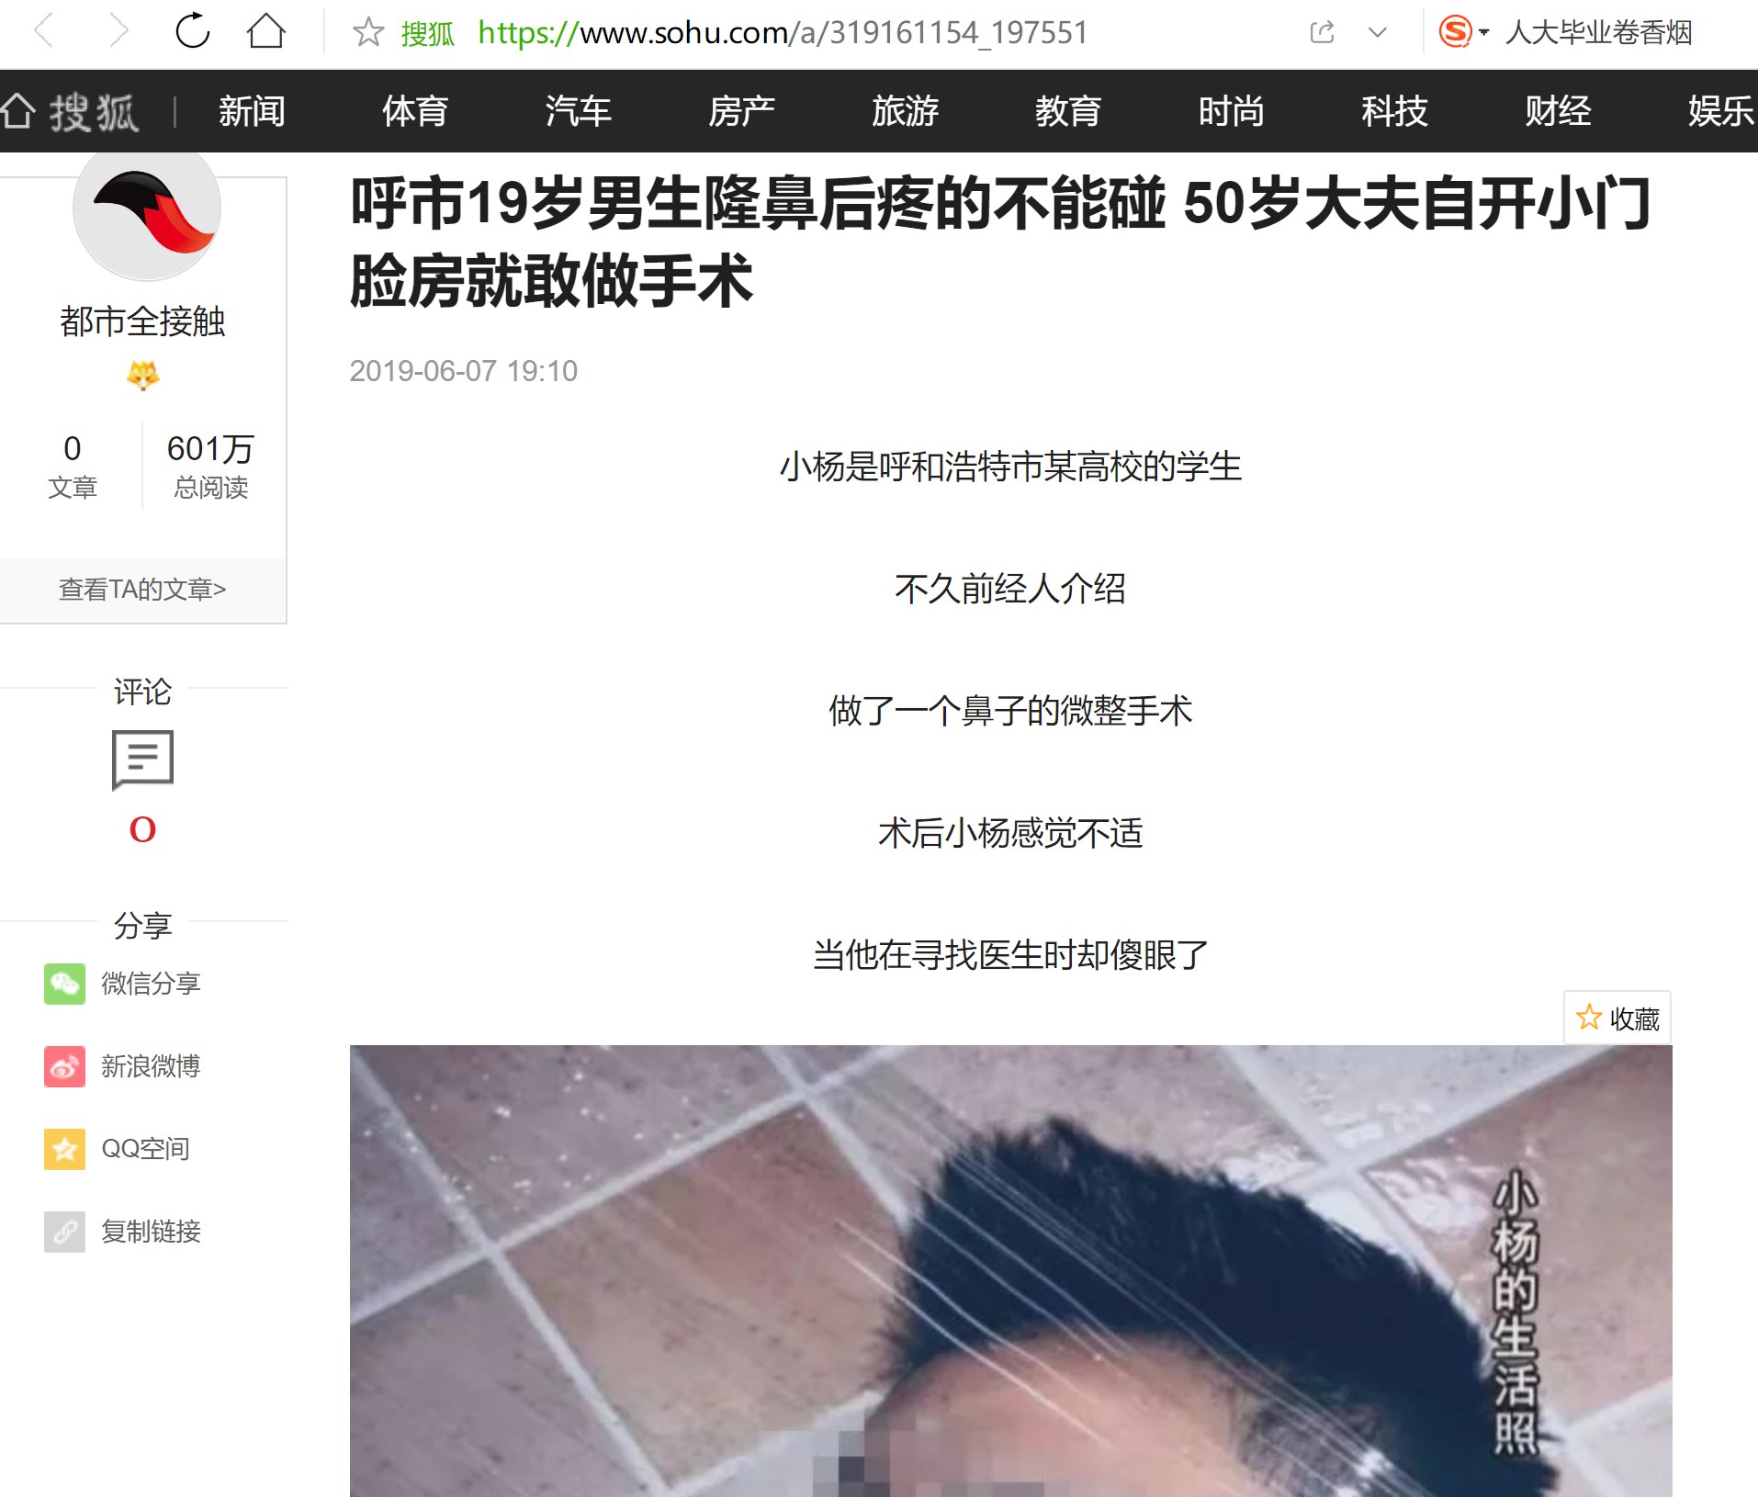Click the green 搜狐 site label in address bar
The width and height of the screenshot is (1758, 1497).
click(x=428, y=33)
